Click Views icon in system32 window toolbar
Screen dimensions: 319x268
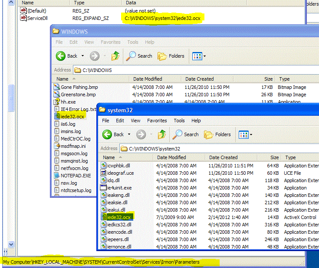(243, 134)
